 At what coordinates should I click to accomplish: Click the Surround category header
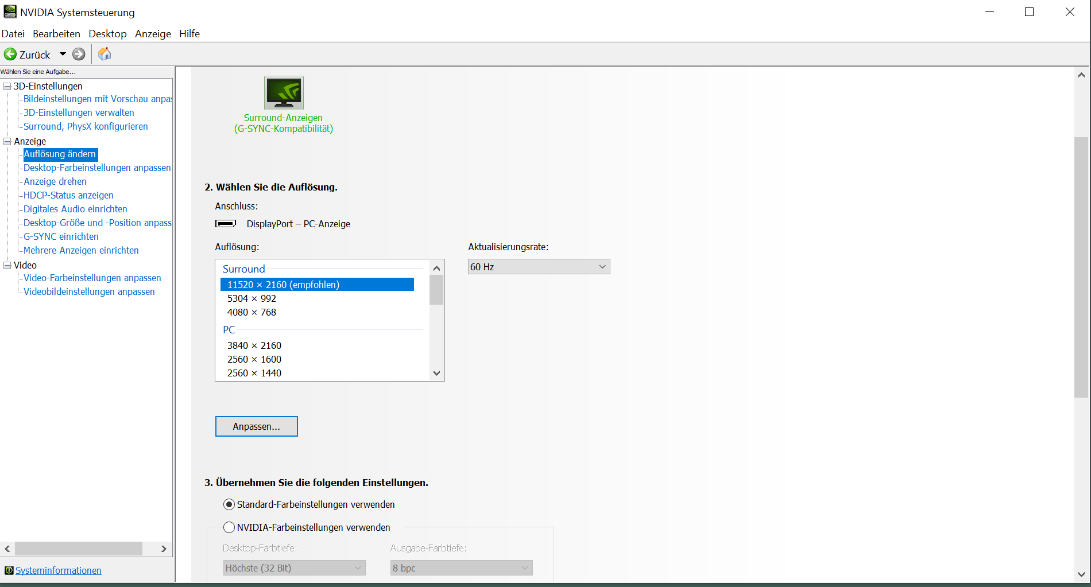pyautogui.click(x=244, y=269)
